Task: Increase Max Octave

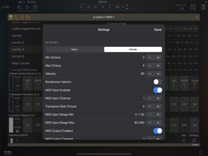Action: pyautogui.click(x=158, y=66)
